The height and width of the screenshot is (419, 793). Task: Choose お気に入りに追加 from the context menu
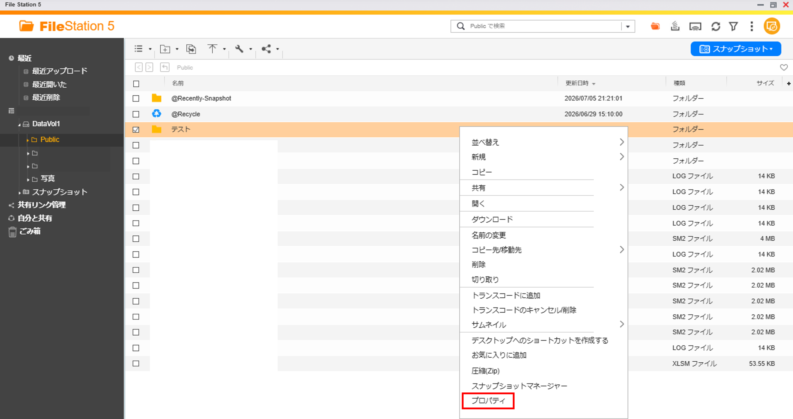pos(499,355)
